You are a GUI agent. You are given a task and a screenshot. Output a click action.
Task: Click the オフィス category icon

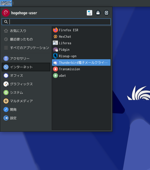(x=6, y=75)
